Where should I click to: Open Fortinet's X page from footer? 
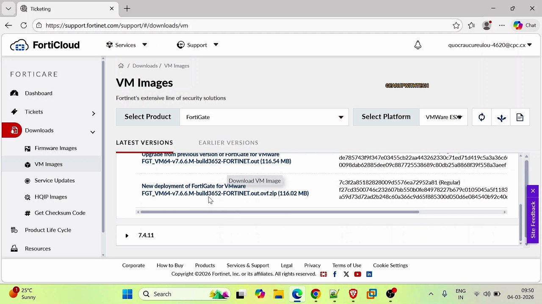coord(346,274)
